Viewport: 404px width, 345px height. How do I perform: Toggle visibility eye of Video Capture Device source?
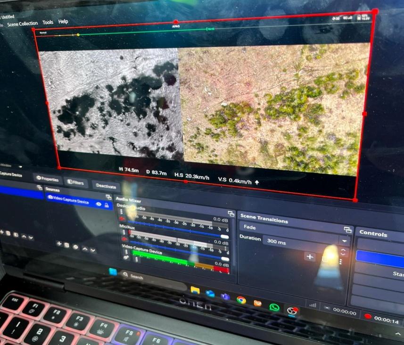tap(99, 204)
